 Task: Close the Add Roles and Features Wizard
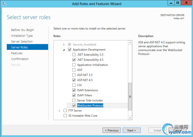click(186, 3)
